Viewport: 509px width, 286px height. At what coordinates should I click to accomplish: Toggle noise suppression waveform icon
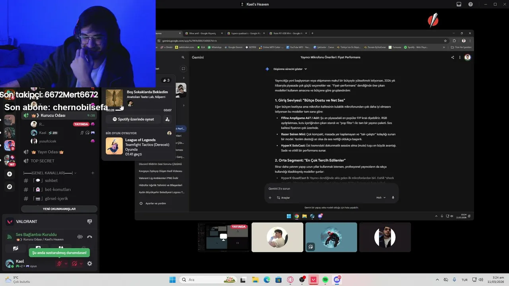pyautogui.click(x=80, y=237)
